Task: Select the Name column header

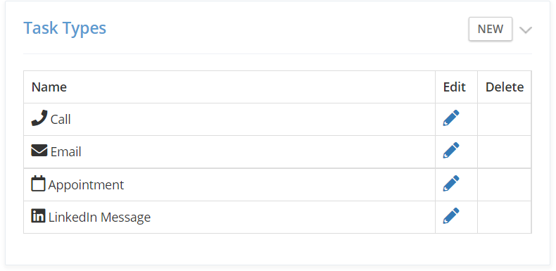Action: pos(49,87)
